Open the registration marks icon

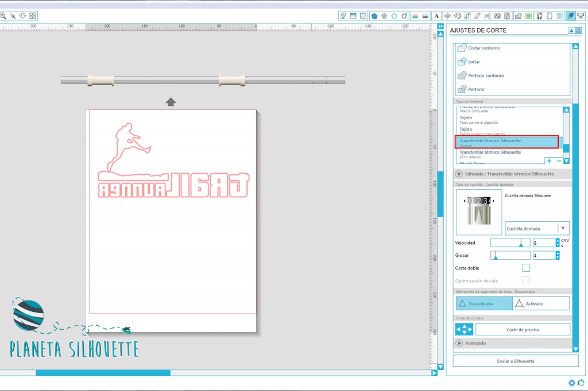pos(550,15)
